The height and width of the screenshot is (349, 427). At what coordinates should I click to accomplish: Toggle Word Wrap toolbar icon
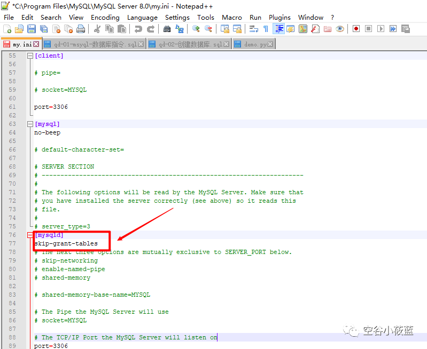(x=254, y=29)
